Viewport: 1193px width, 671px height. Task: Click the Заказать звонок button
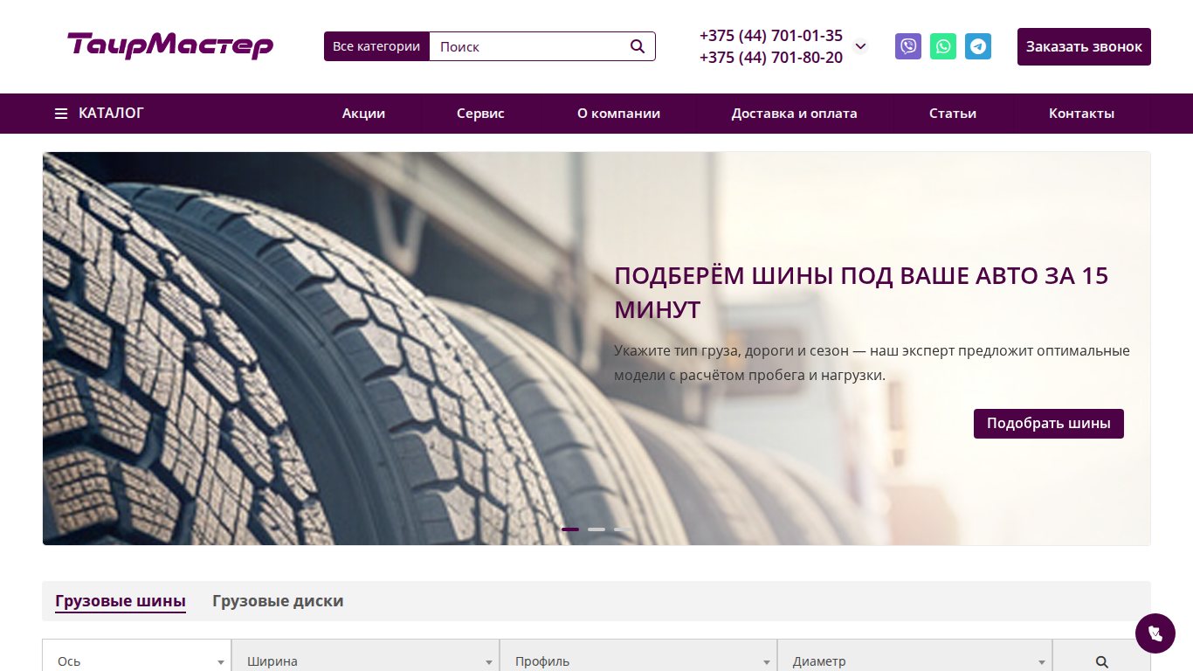click(x=1084, y=46)
